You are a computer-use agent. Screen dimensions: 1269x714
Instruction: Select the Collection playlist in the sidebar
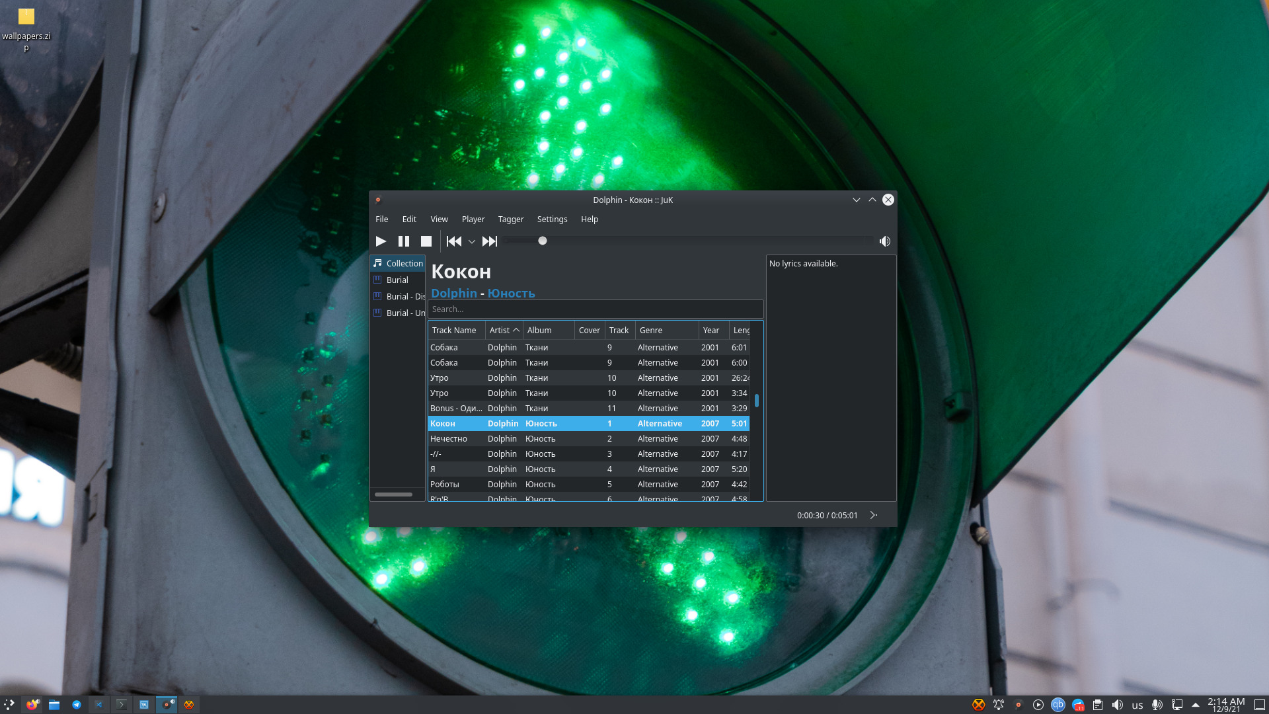pyautogui.click(x=404, y=263)
